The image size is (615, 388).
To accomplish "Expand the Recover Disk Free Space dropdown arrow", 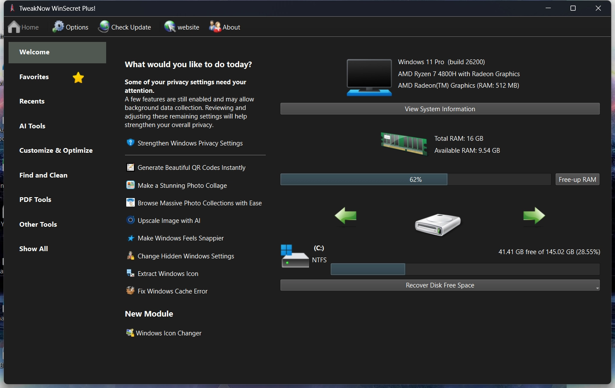I will (597, 288).
